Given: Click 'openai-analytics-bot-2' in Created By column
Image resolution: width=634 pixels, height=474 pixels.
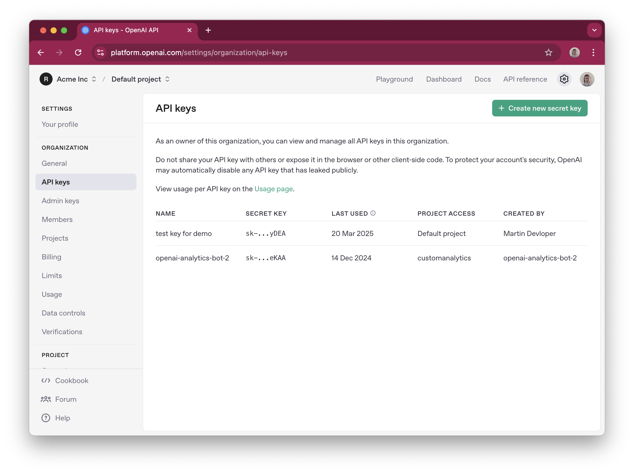Looking at the screenshot, I should tap(540, 258).
